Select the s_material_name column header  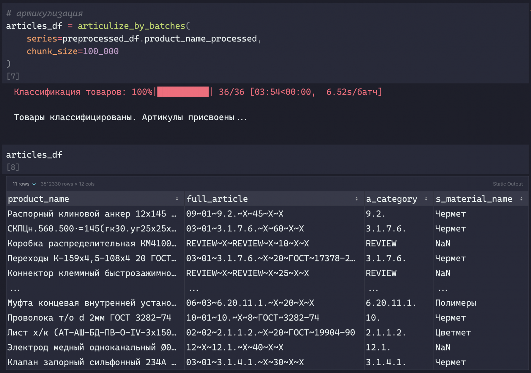point(481,199)
